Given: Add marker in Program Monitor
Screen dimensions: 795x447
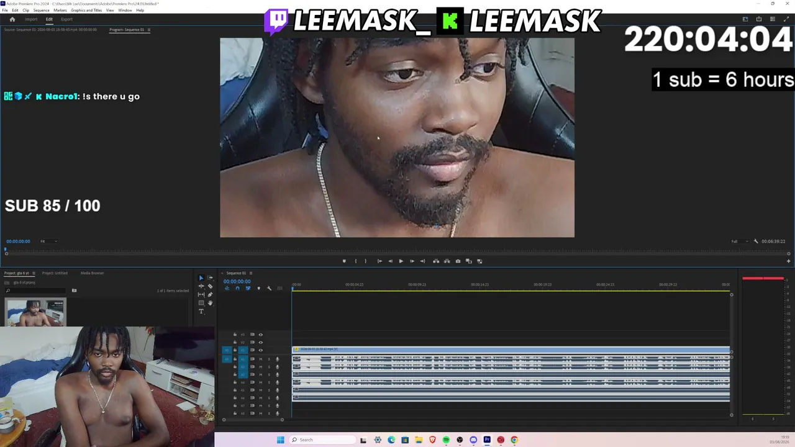Looking at the screenshot, I should [x=344, y=261].
